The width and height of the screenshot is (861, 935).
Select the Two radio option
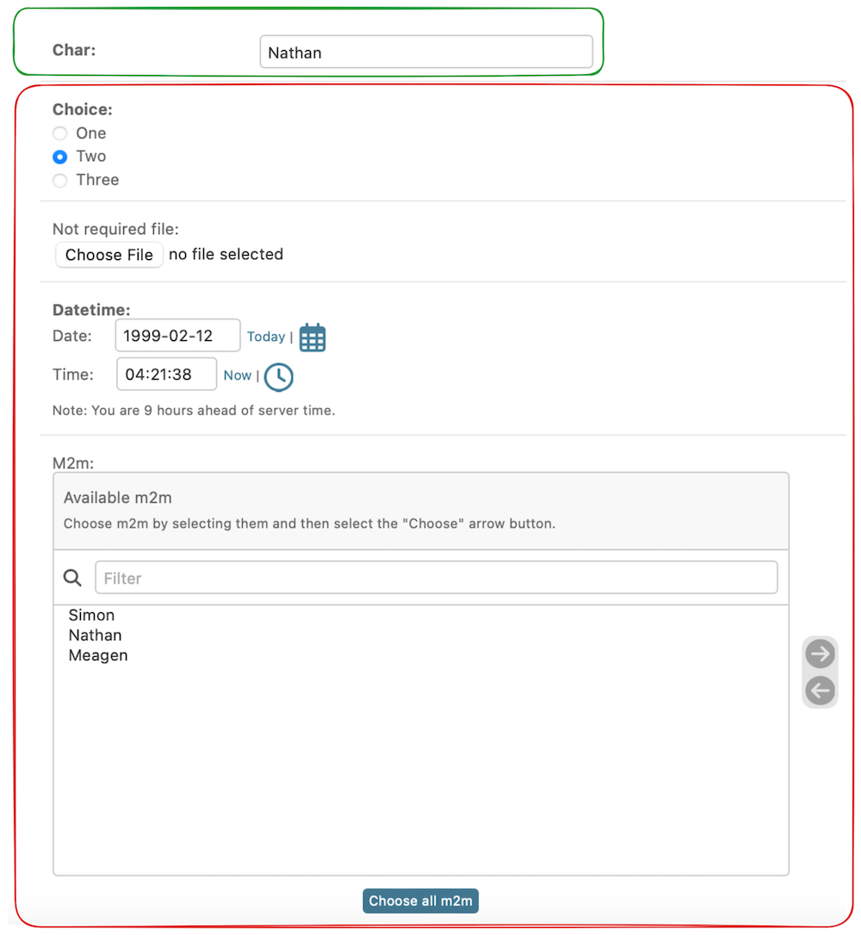[x=59, y=157]
